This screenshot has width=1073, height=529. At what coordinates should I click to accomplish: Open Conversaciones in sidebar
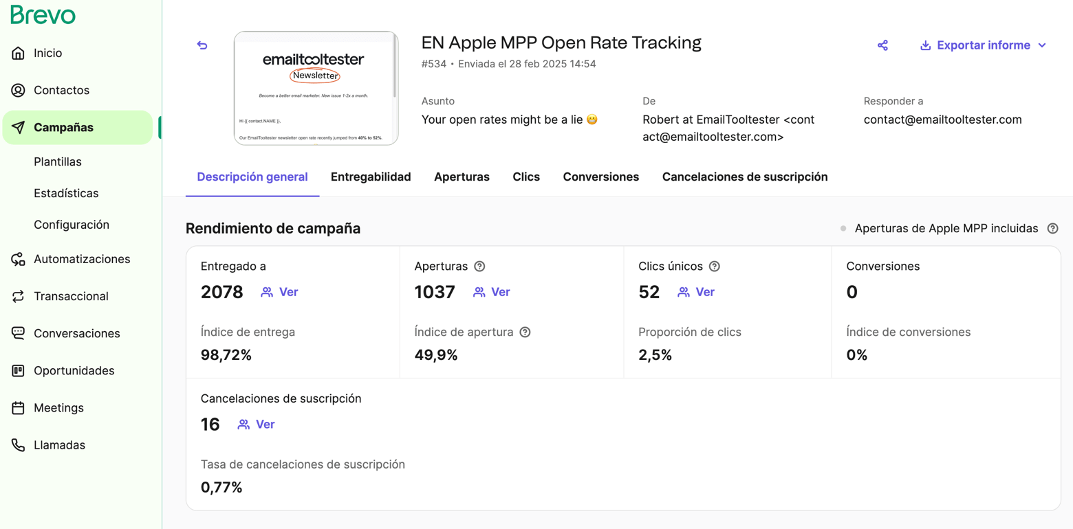click(x=78, y=333)
